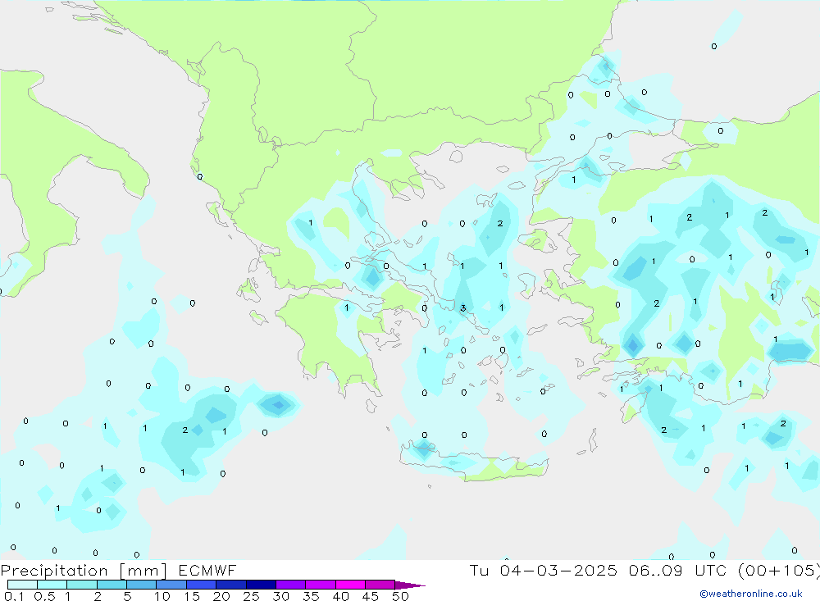Viewport: 820px width, 601px height.
Task: Click the 30–35 mm purple legend swatch
Action: tap(290, 585)
